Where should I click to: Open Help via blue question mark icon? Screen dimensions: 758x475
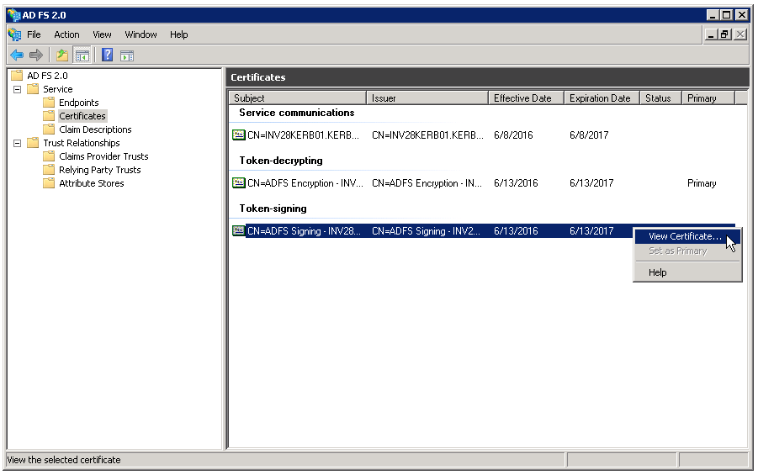click(108, 55)
